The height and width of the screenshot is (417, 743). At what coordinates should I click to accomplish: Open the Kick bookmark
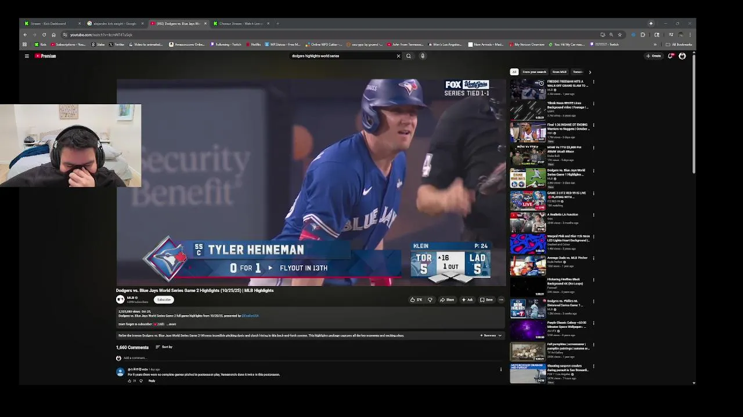point(40,45)
